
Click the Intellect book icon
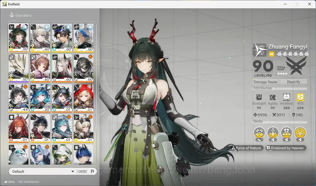click(x=286, y=97)
